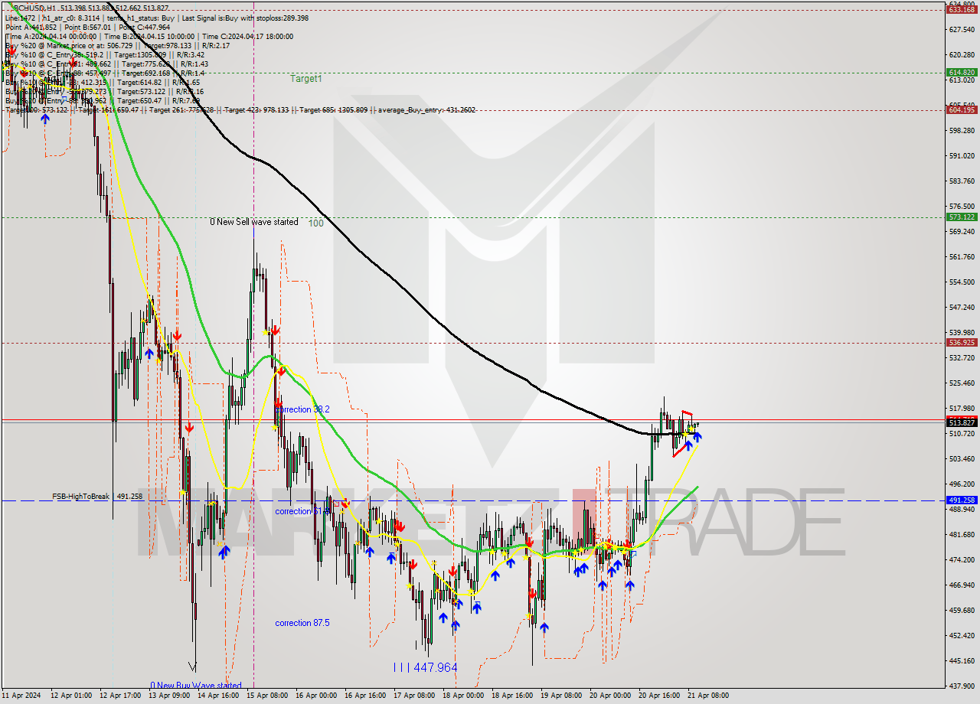The width and height of the screenshot is (980, 704).
Task: Click the 437.900 price axis value
Action: pos(961,686)
